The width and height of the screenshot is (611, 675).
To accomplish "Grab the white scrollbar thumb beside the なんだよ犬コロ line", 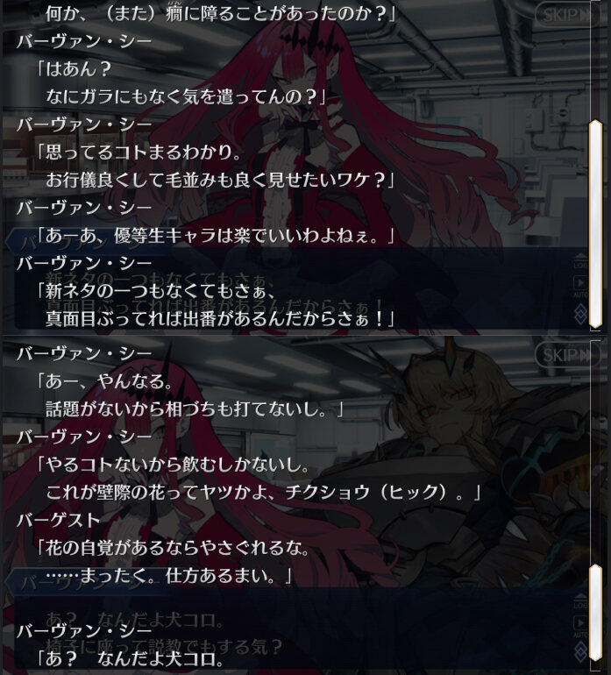I will (x=595, y=613).
